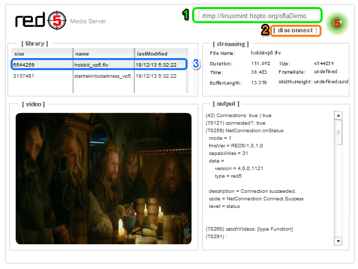Viewport: 358px width, 269px height.
Task: Click streaming File Name value hobbitvp6.flv
Action: click(x=266, y=53)
